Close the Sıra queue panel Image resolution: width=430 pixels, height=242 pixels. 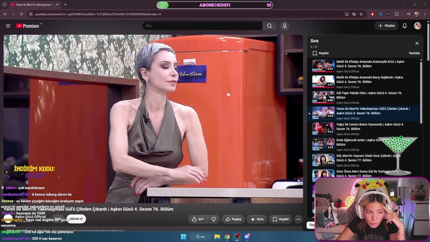(417, 43)
